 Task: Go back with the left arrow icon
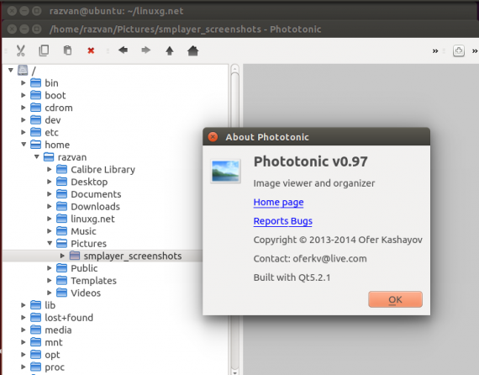coord(123,50)
